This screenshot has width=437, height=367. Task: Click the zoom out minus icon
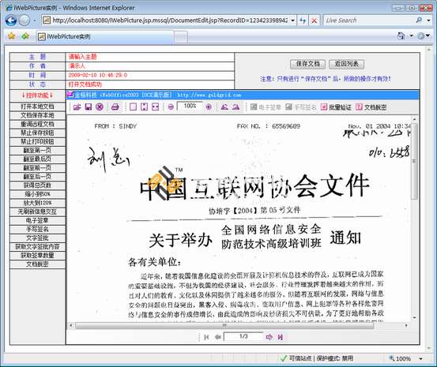pyautogui.click(x=171, y=107)
